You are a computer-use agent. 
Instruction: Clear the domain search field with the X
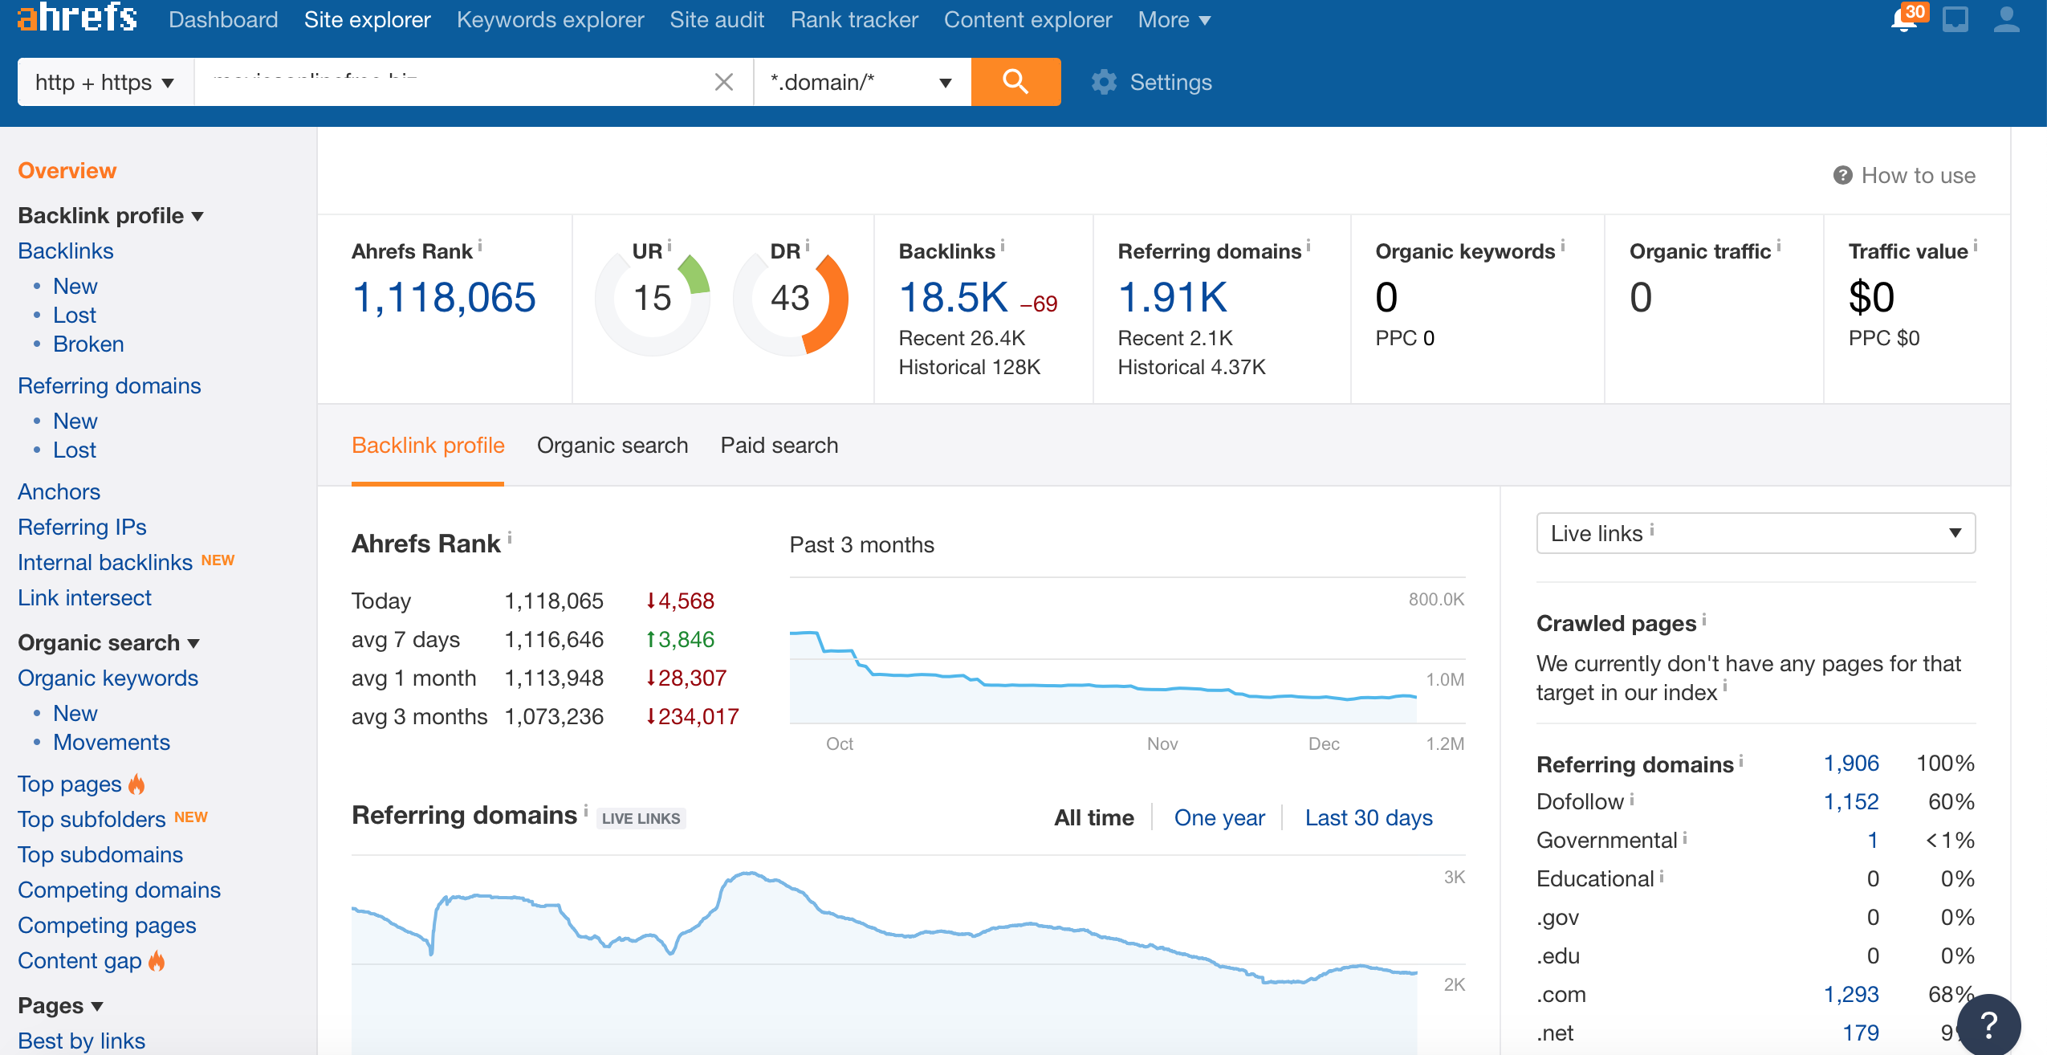tap(724, 82)
